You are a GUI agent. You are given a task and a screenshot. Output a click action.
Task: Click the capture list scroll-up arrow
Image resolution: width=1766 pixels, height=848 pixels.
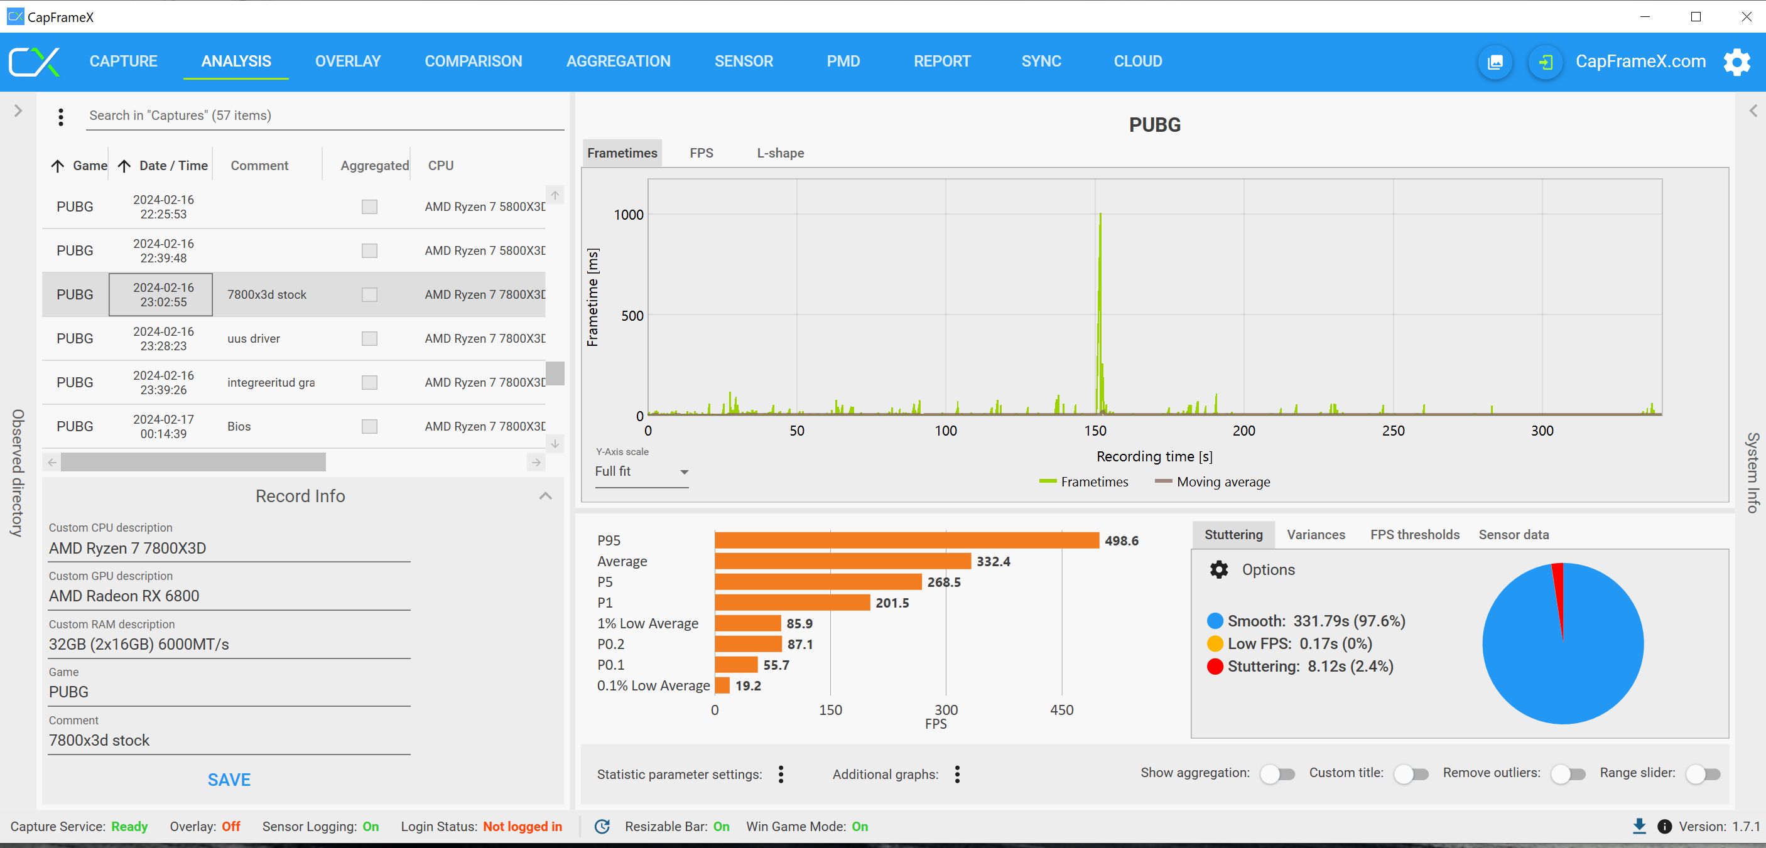555,195
